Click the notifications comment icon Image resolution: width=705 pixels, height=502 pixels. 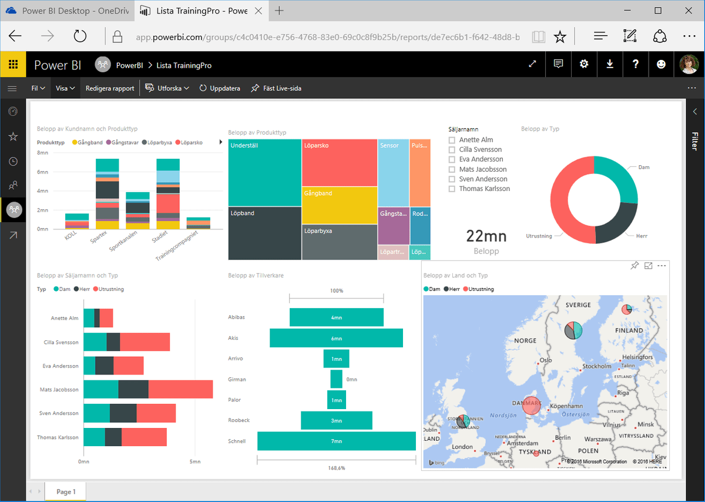[558, 65]
